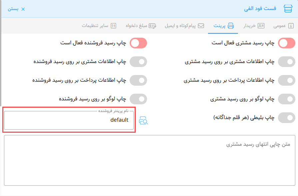Viewport: 298px width, 196px height.
Task: Enable چاپ لوگو بر روی رسید مشتری
Action: [287, 99]
